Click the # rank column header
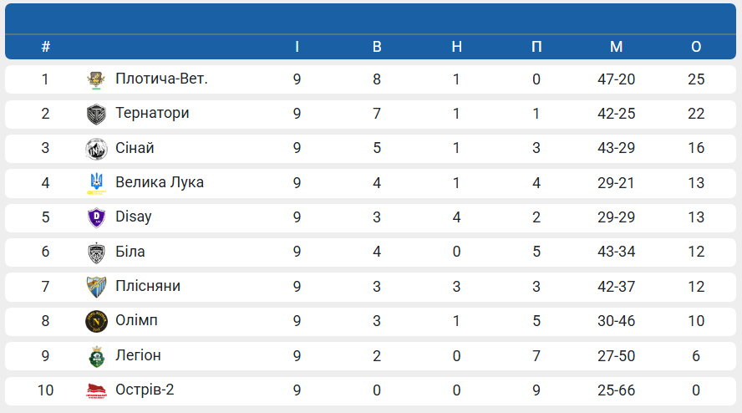Viewport: 742px width, 413px height. tap(46, 47)
